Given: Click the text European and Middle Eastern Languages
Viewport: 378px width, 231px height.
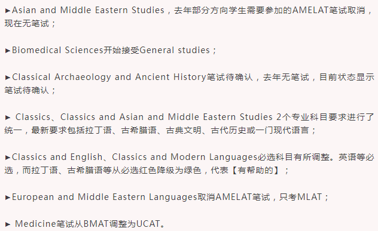Looking at the screenshot, I should click(105, 197).
